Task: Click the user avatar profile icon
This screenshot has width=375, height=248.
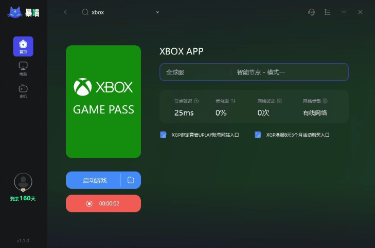Action: (23, 182)
